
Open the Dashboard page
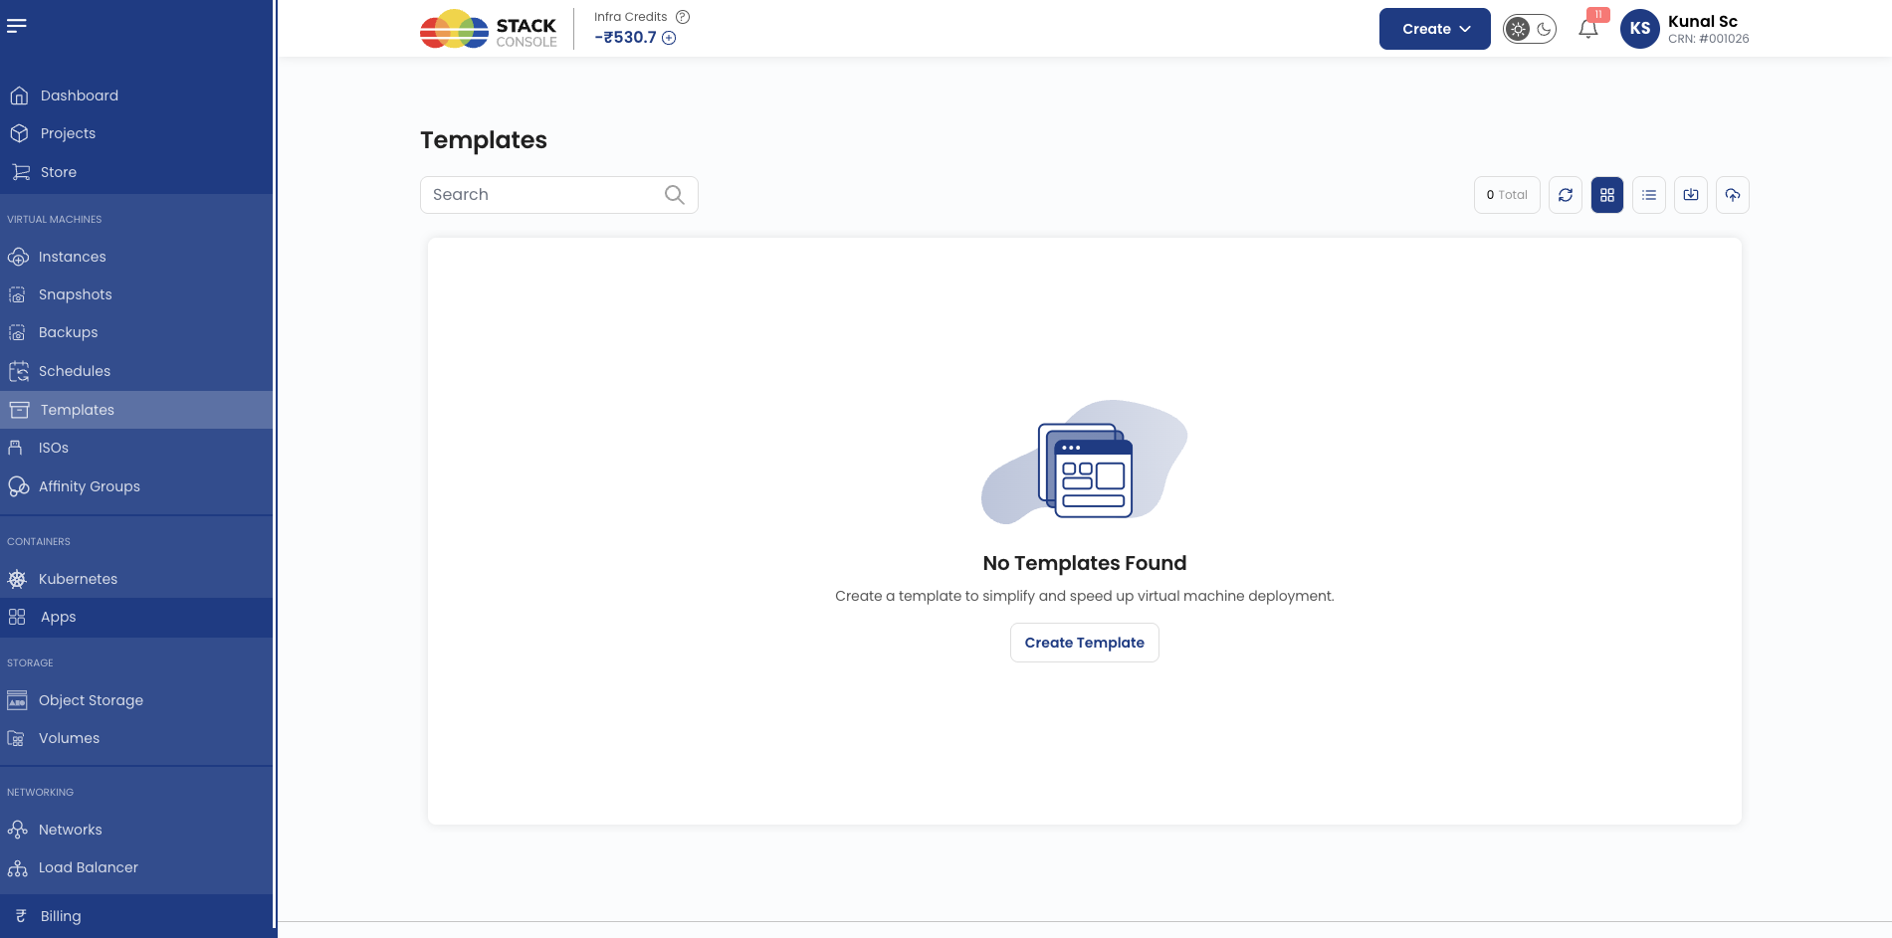[x=136, y=95]
